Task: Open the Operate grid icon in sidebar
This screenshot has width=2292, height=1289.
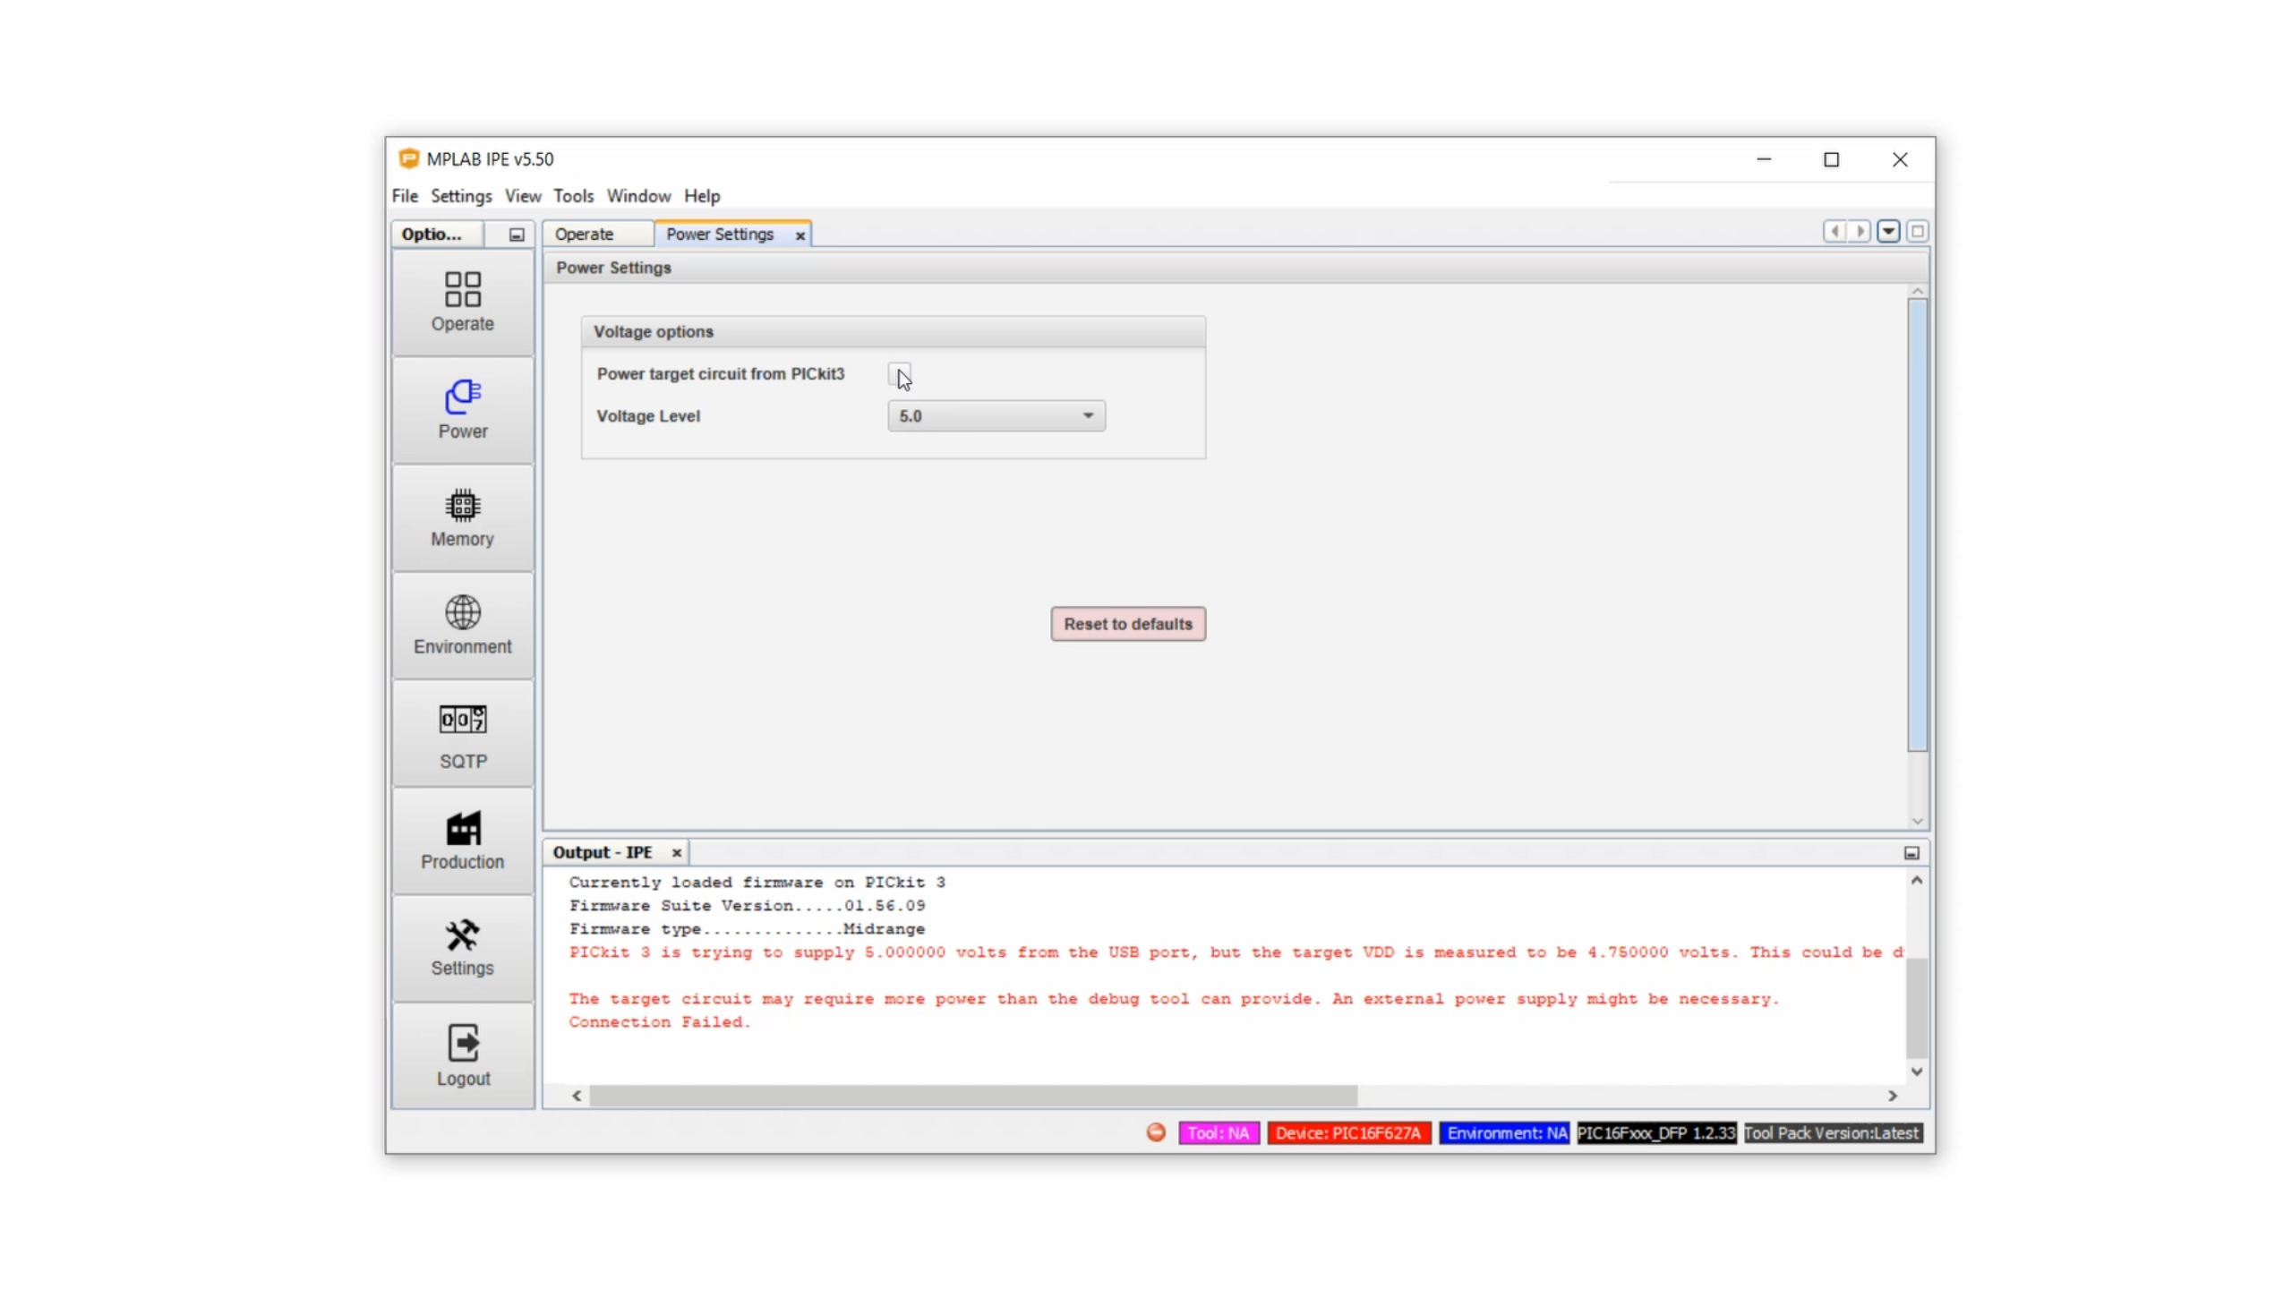Action: [462, 291]
